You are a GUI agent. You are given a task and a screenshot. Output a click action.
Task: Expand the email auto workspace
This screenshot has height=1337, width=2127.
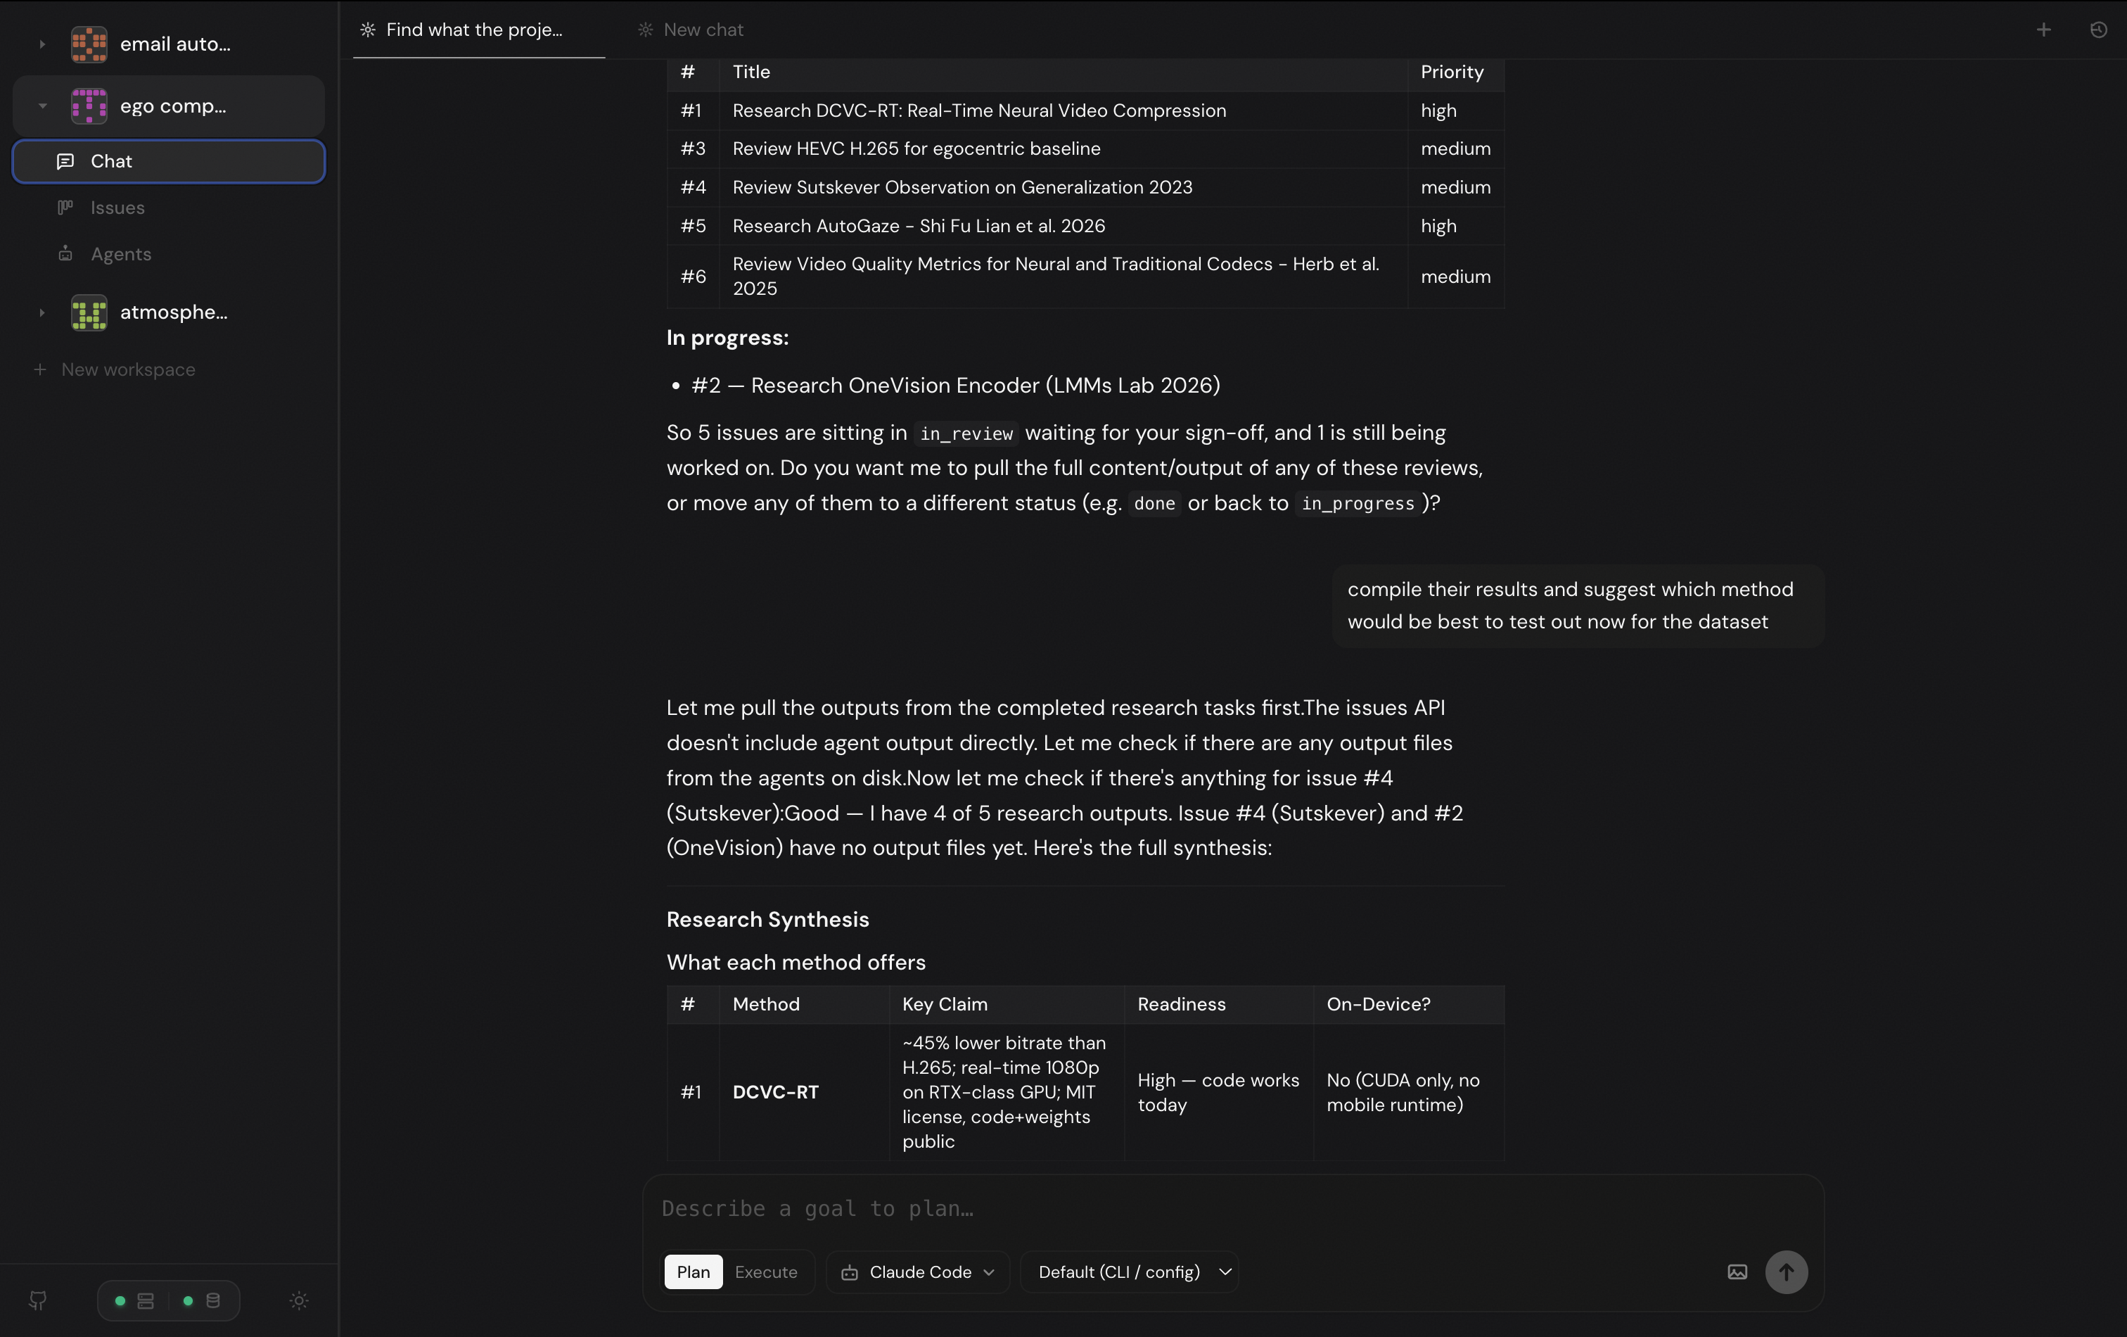(x=41, y=44)
